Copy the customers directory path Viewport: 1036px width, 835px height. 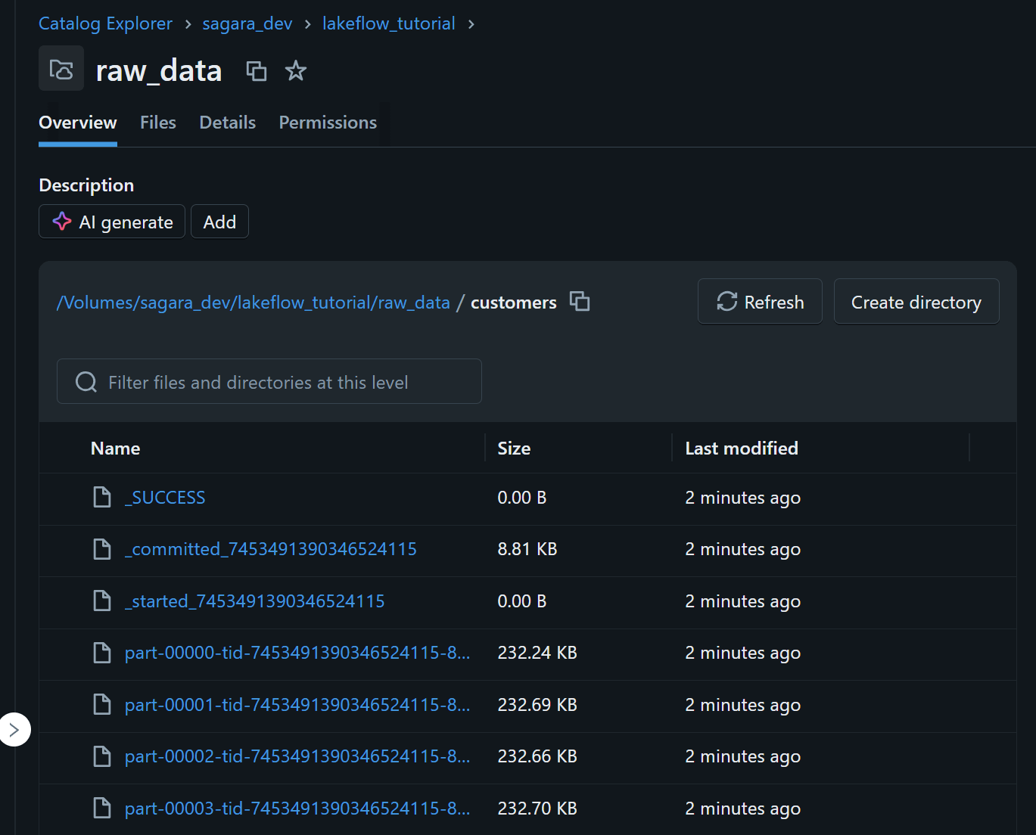click(x=580, y=301)
